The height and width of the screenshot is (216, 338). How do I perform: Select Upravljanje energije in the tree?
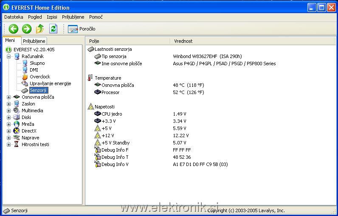pyautogui.click(x=51, y=83)
